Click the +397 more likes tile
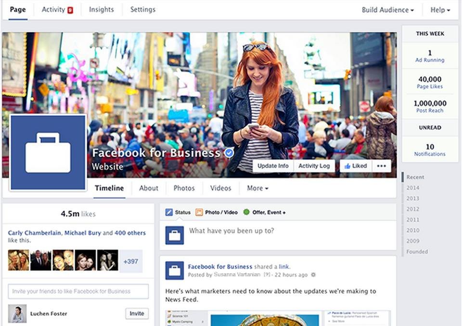Image resolution: width=462 pixels, height=326 pixels. point(131,261)
